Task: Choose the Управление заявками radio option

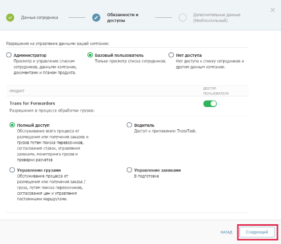Action: (x=129, y=170)
